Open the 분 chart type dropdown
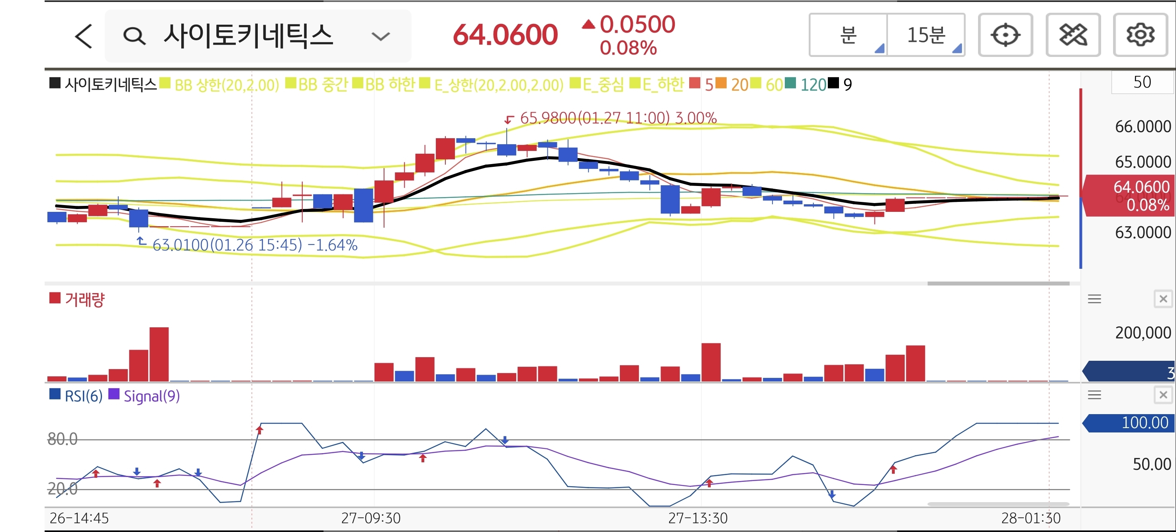1176x532 pixels. click(x=848, y=35)
